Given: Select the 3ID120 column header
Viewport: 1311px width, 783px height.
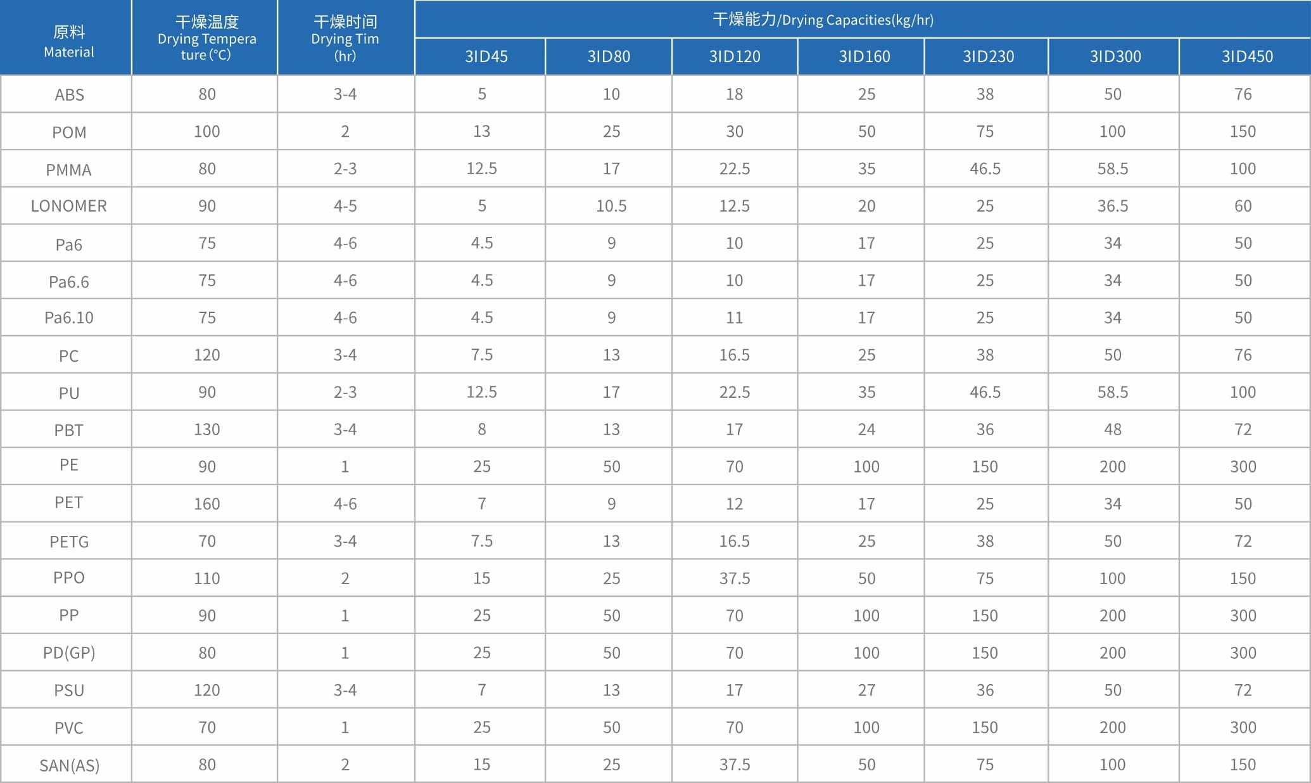Looking at the screenshot, I should click(x=735, y=56).
